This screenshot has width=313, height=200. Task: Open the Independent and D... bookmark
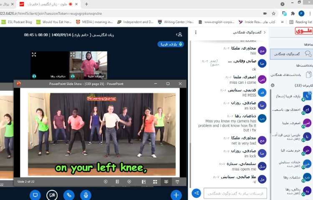pyautogui.click(x=135, y=22)
